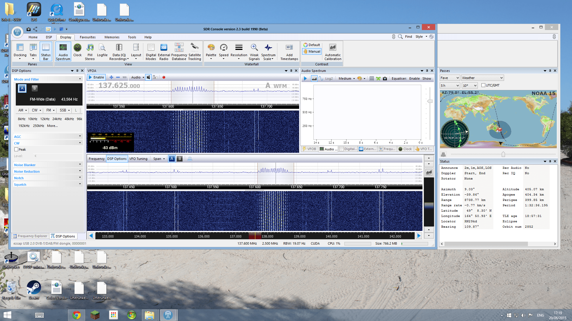The height and width of the screenshot is (321, 572).
Task: Enable the Peak checkbox under CW
Action: [16, 150]
